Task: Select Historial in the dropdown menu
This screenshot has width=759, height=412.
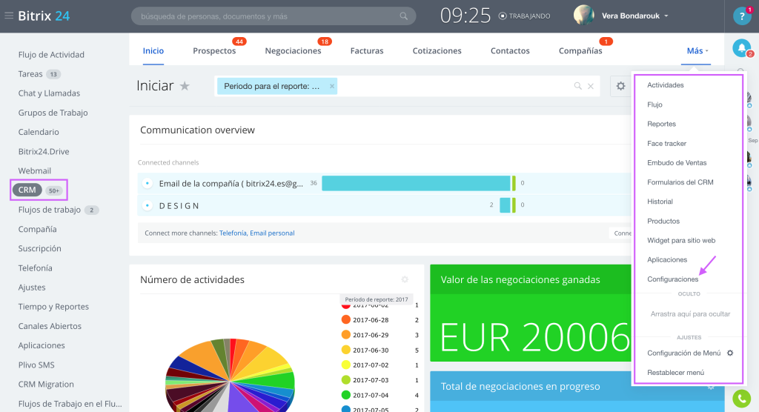Action: 660,202
